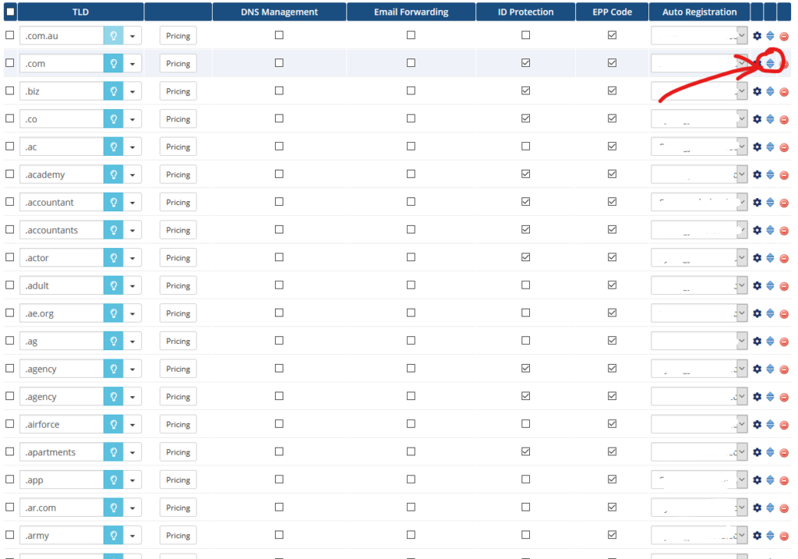798x559 pixels.
Task: Click the lightbulb spotlight icon for .academy
Action: coord(114,175)
